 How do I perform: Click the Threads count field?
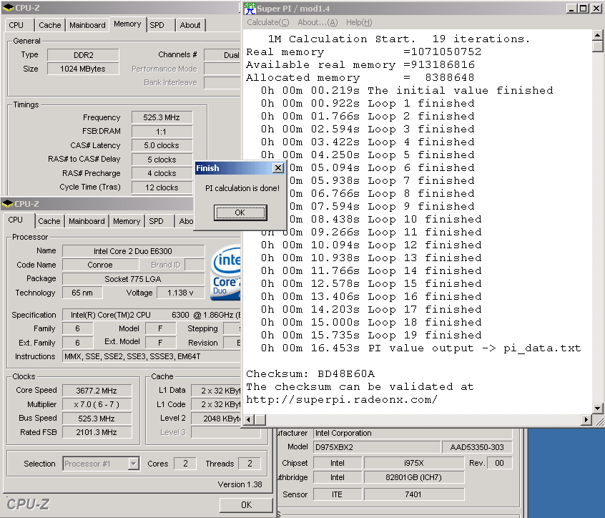(x=250, y=464)
